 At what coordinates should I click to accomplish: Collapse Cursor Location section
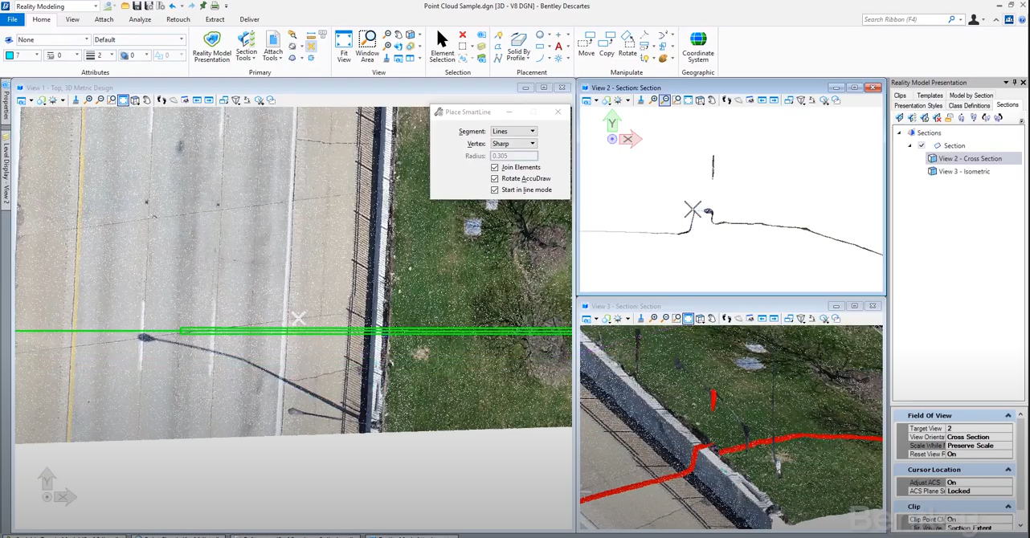[x=1008, y=469]
